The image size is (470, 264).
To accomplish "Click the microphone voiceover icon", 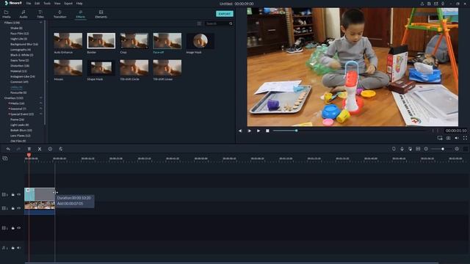I will (402, 149).
